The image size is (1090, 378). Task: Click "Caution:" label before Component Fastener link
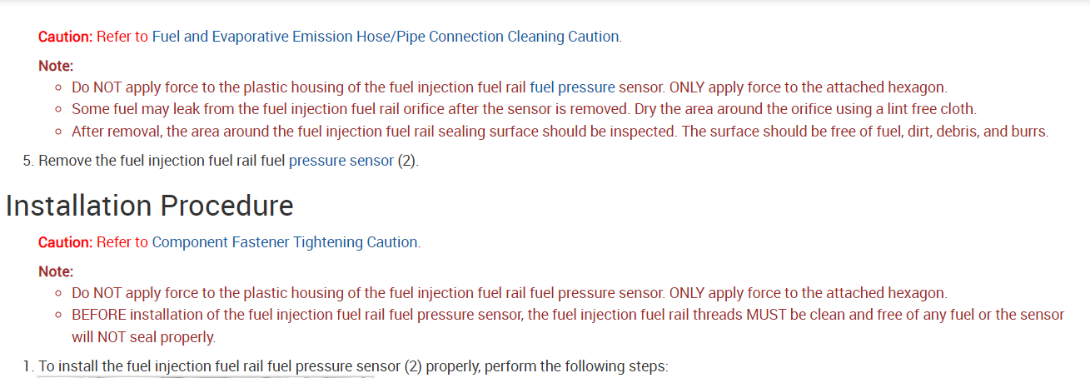[x=65, y=242]
